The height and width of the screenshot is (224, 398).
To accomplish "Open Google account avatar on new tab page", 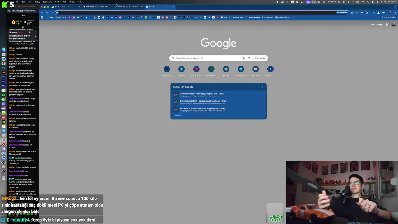I will [x=393, y=24].
